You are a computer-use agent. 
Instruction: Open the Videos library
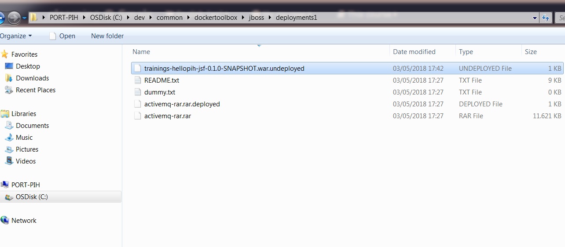click(x=26, y=161)
